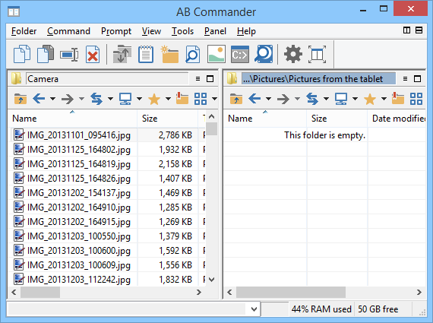Maximize the right Pictures panel
The width and height of the screenshot is (433, 323).
point(418,79)
